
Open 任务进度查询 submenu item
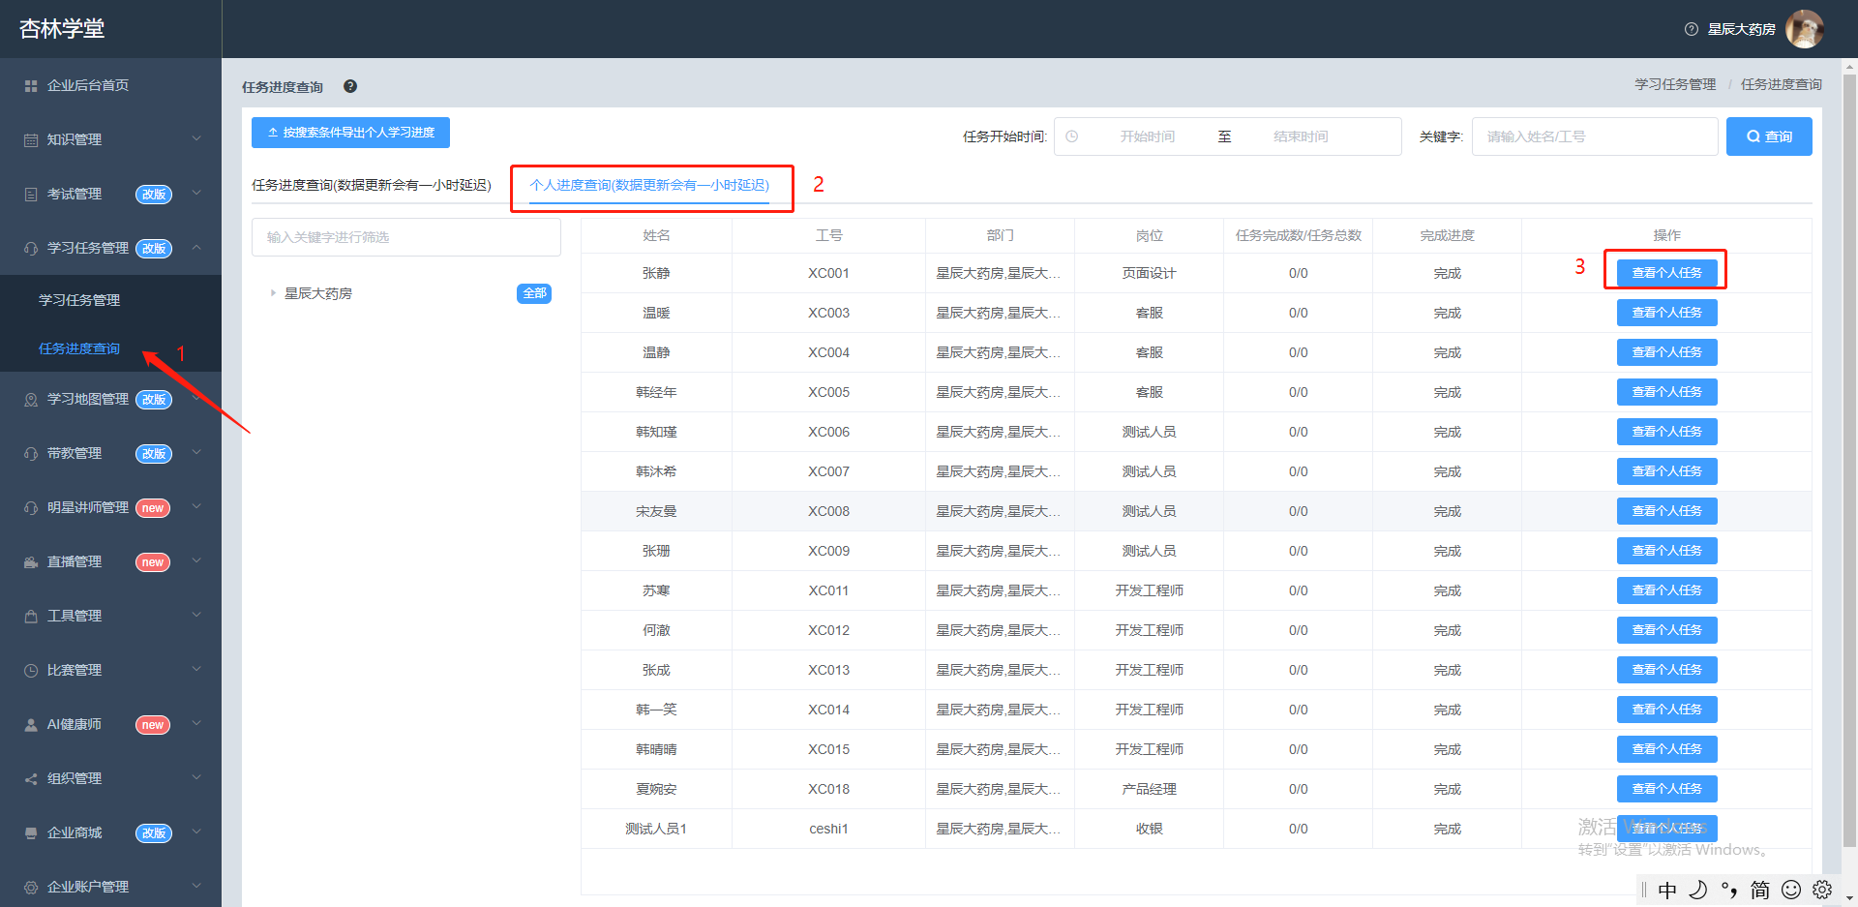coord(79,348)
